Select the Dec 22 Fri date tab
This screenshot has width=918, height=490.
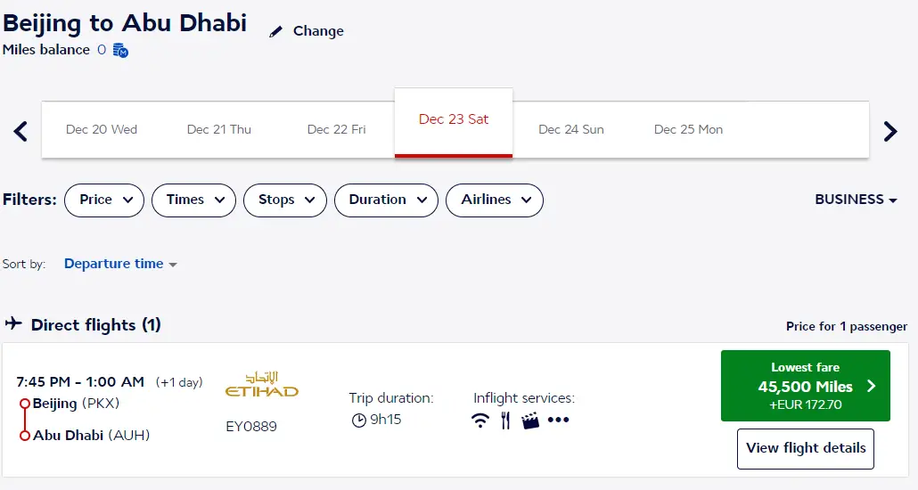pyautogui.click(x=336, y=129)
